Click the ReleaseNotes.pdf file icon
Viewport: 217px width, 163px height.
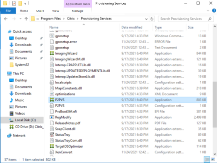52,123
